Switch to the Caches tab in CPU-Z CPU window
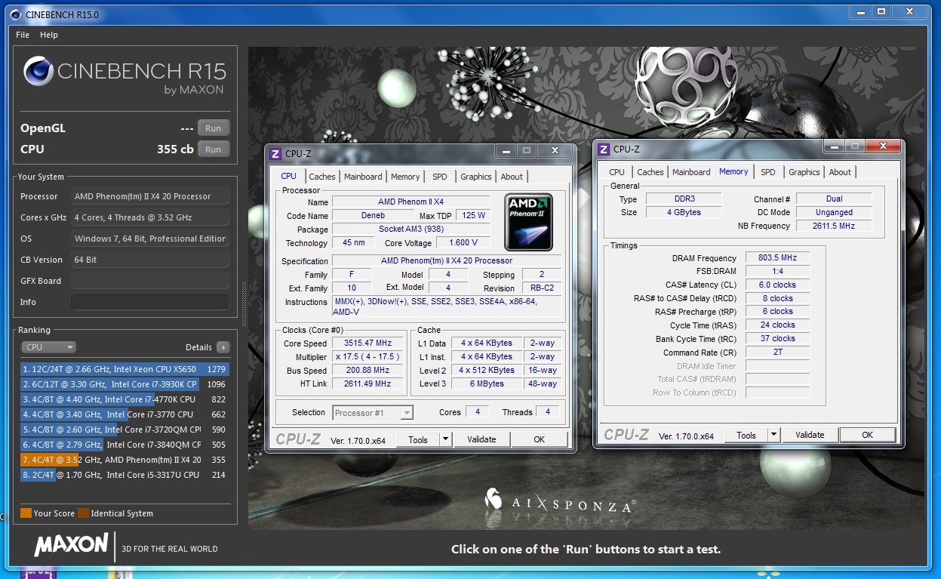This screenshot has width=941, height=579. (322, 177)
